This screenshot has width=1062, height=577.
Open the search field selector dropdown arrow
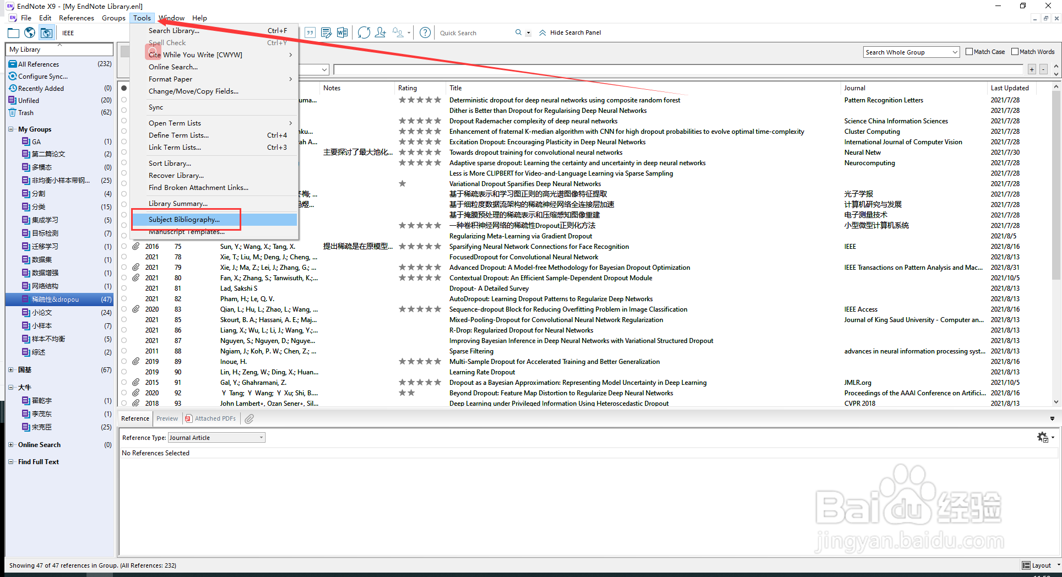(324, 70)
